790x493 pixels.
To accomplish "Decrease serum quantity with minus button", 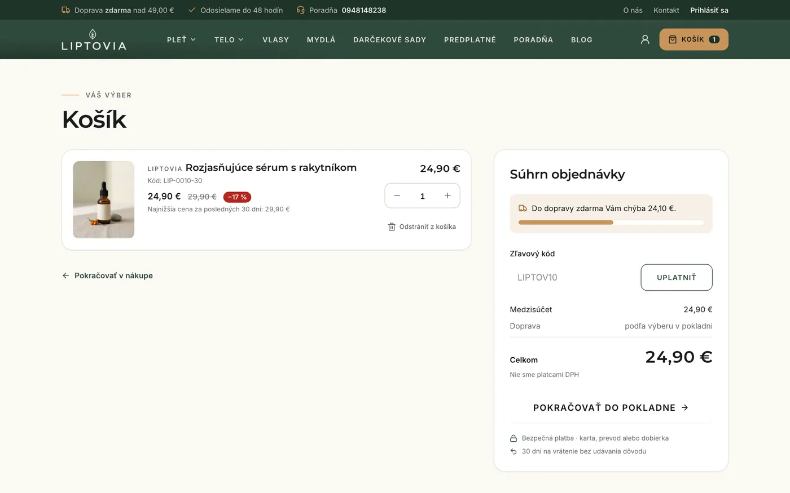I will [x=397, y=196].
